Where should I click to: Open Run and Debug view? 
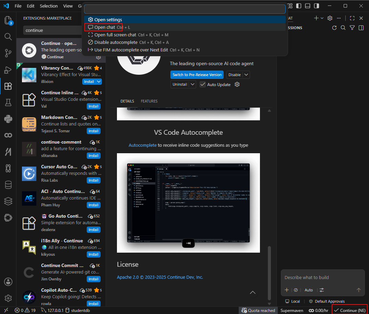[8, 70]
